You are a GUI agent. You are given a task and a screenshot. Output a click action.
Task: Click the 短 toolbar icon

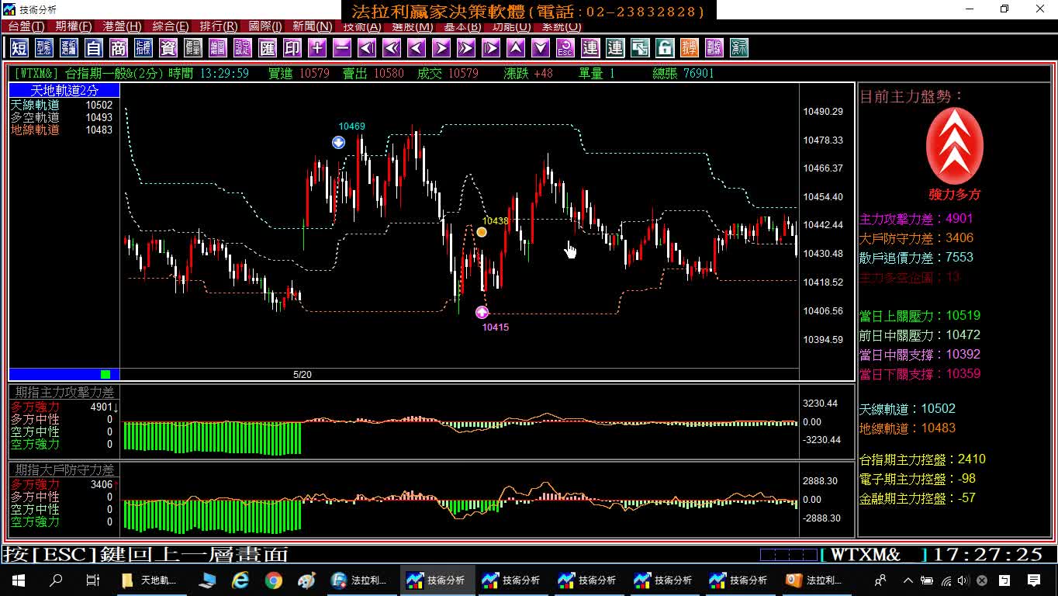[19, 48]
